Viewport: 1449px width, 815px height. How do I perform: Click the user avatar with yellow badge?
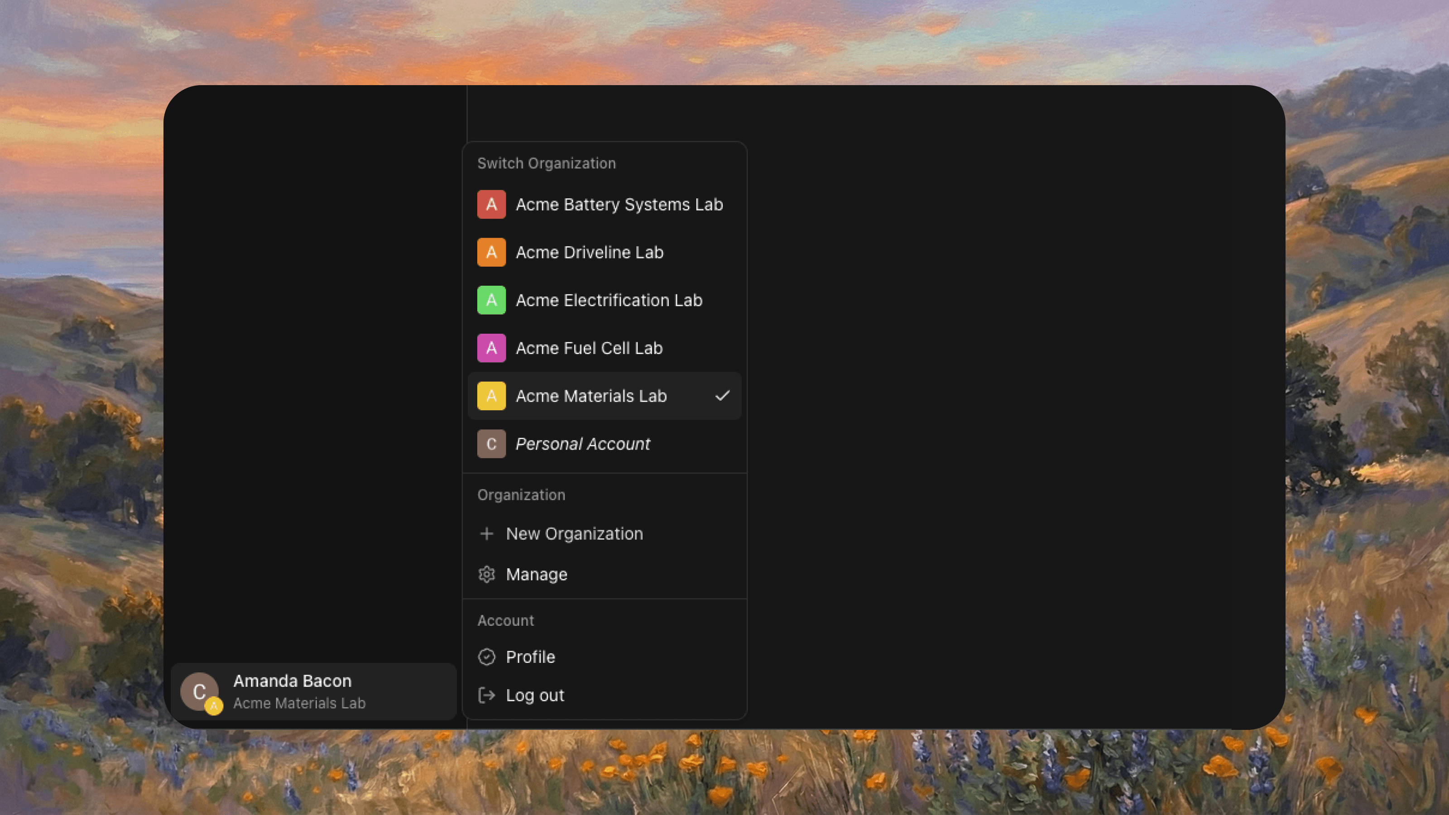coord(200,692)
